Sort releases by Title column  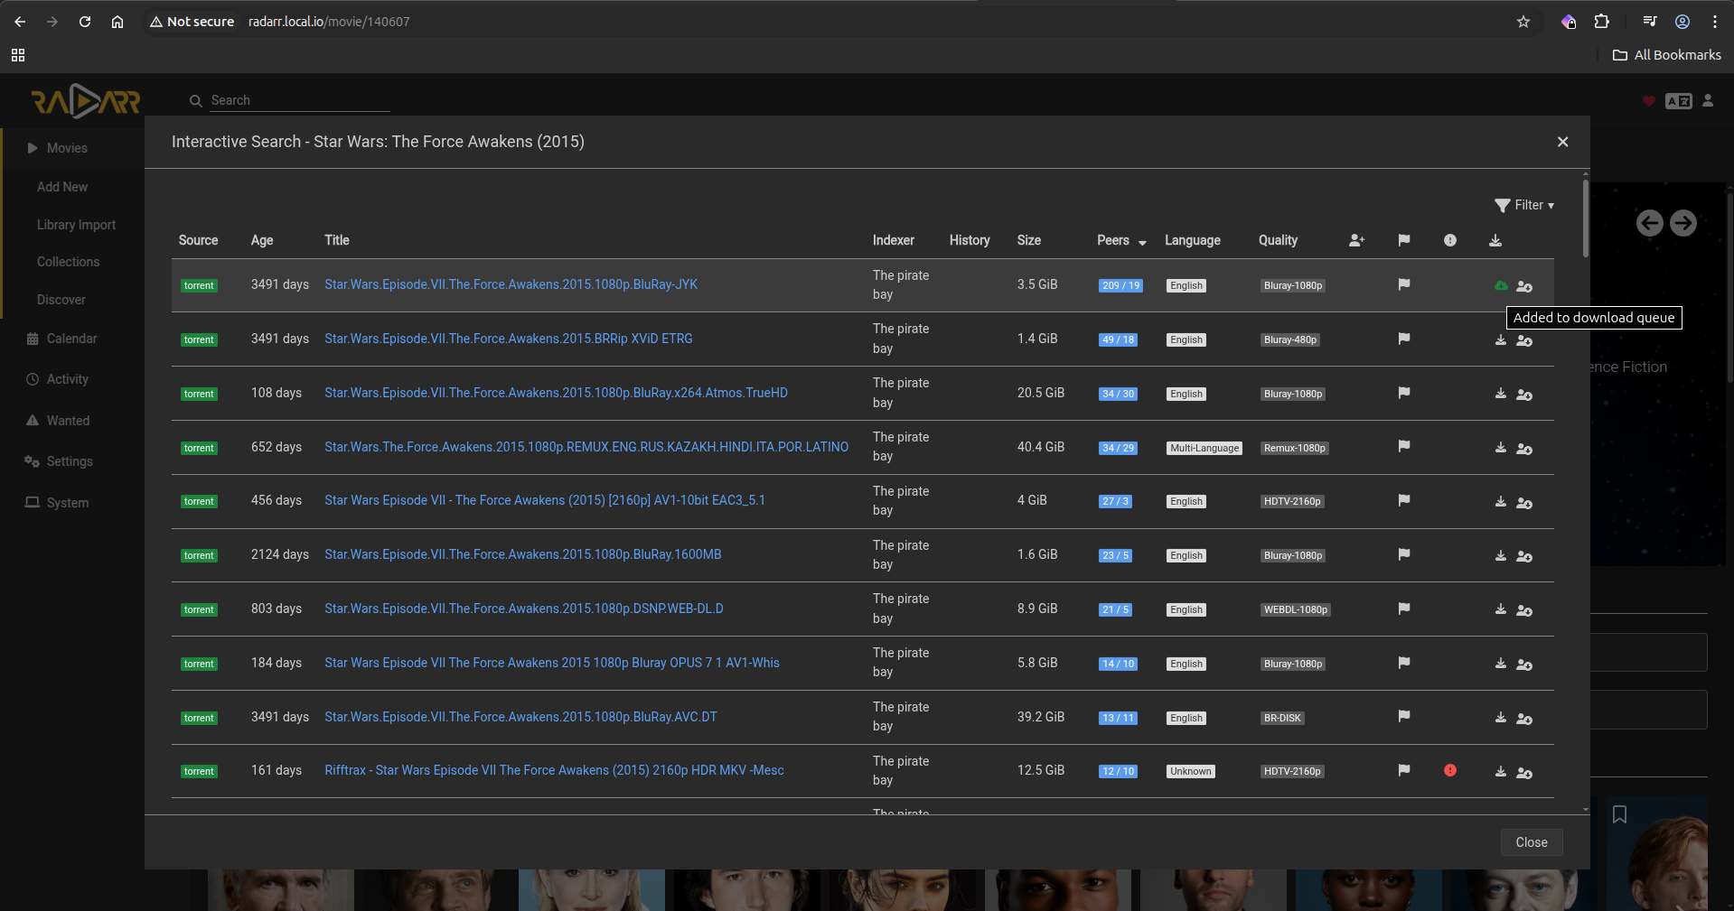[337, 240]
